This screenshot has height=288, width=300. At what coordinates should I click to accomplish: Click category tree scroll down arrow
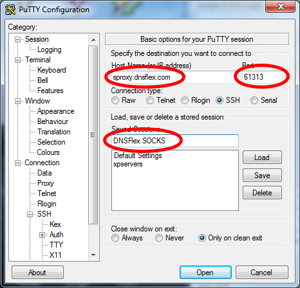[93, 255]
